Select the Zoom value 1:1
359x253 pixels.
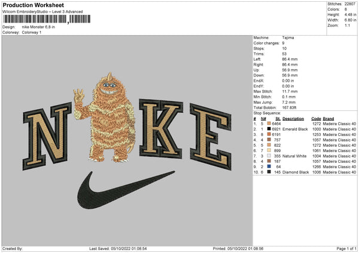[347, 25]
